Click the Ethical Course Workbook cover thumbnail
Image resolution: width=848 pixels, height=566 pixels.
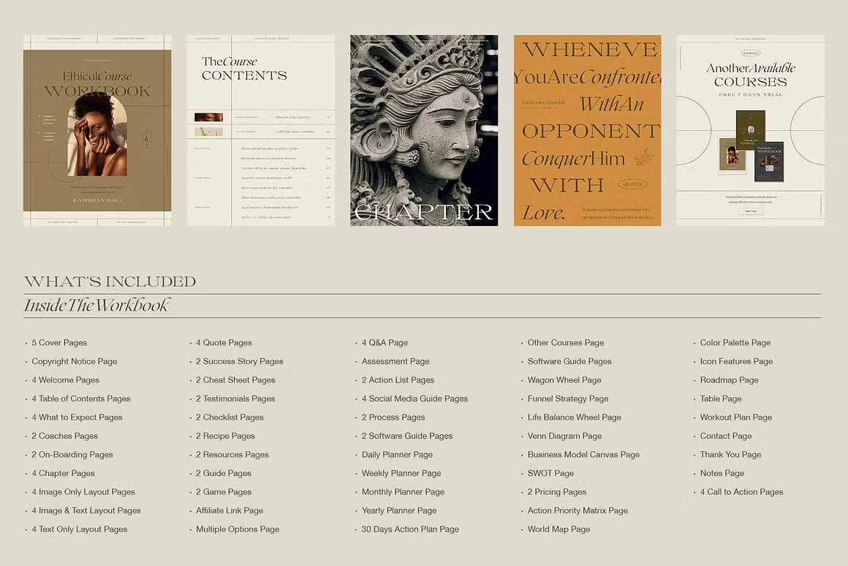pos(97,130)
